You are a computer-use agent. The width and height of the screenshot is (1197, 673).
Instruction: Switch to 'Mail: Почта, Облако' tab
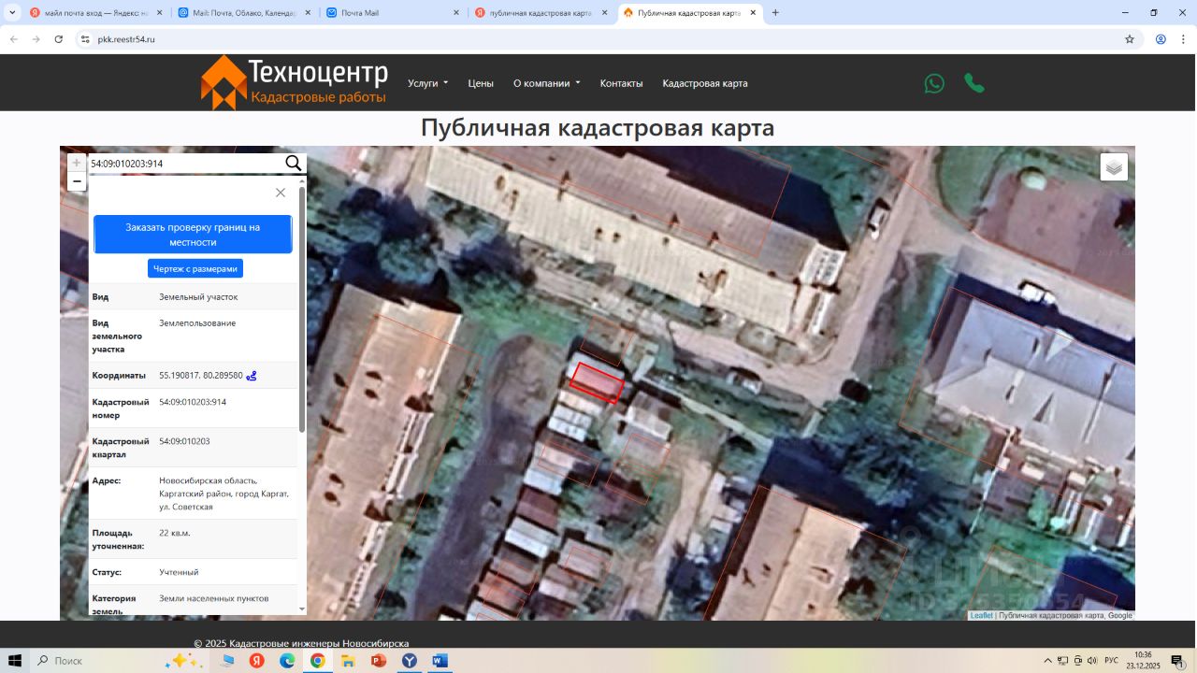pos(244,13)
